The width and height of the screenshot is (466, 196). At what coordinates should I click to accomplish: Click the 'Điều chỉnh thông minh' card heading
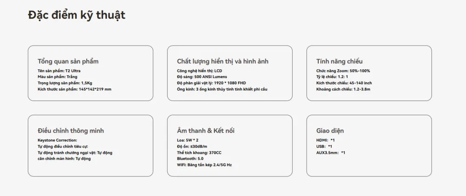71,131
